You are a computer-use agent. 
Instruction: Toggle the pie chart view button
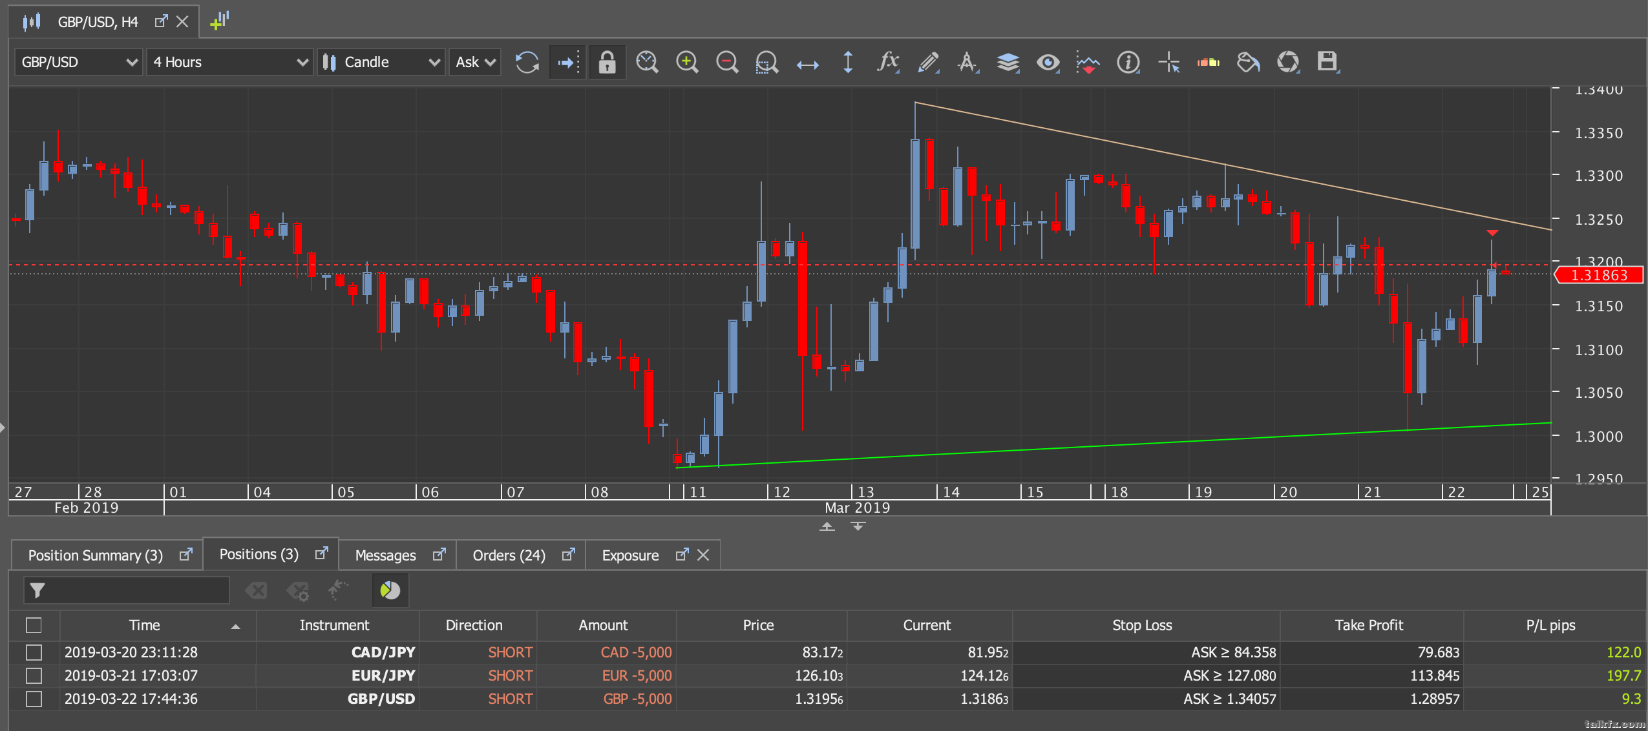point(390,590)
